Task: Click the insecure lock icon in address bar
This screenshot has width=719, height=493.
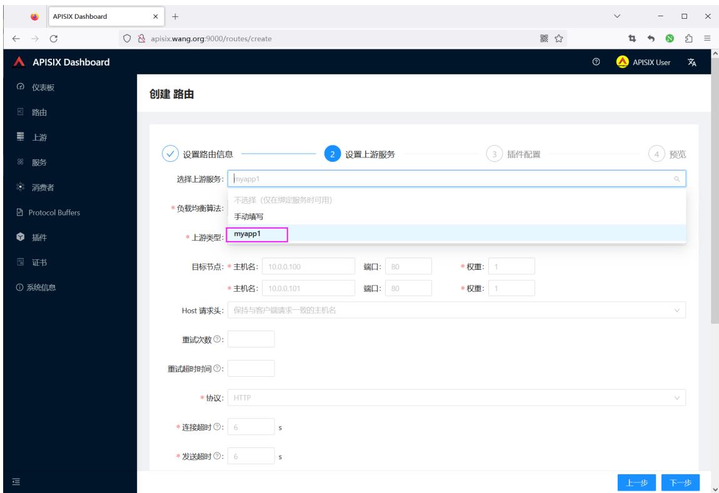Action: (141, 39)
